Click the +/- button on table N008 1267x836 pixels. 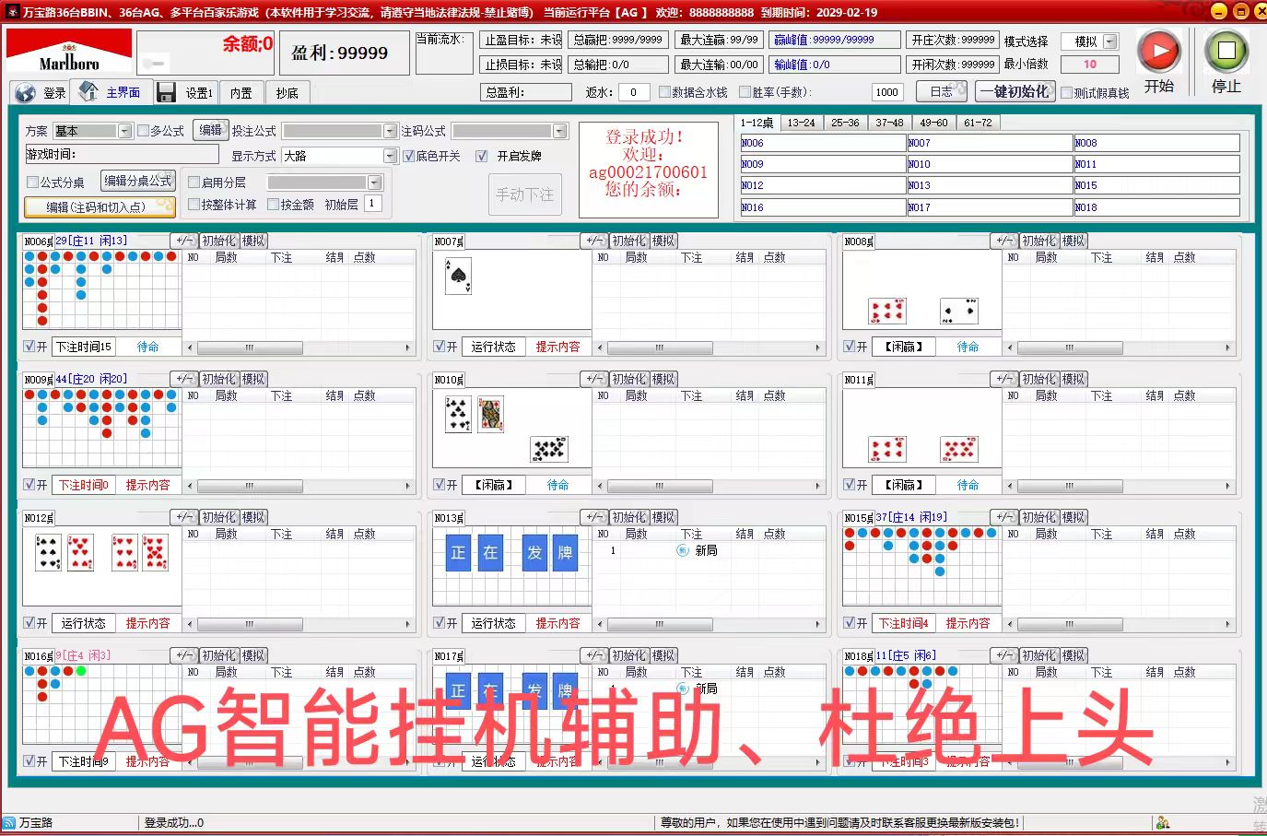(1004, 241)
